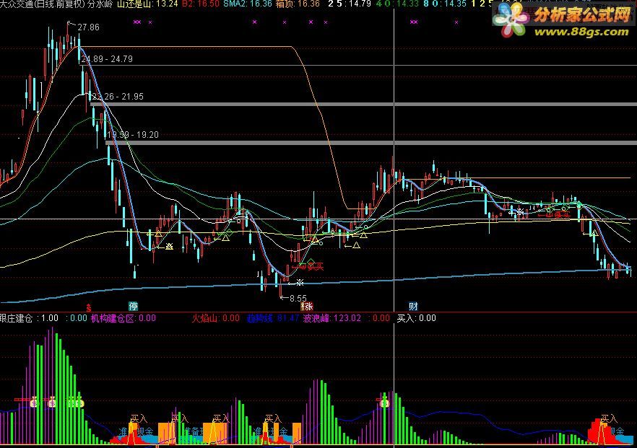Click the 40: 14.33 moving average value
The width and height of the screenshot is (637, 448).
[397, 4]
